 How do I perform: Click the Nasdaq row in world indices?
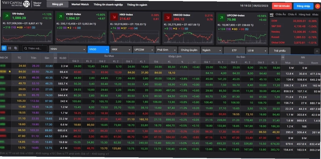pos(294,32)
